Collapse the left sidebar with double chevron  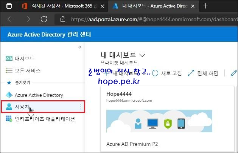tap(80, 47)
